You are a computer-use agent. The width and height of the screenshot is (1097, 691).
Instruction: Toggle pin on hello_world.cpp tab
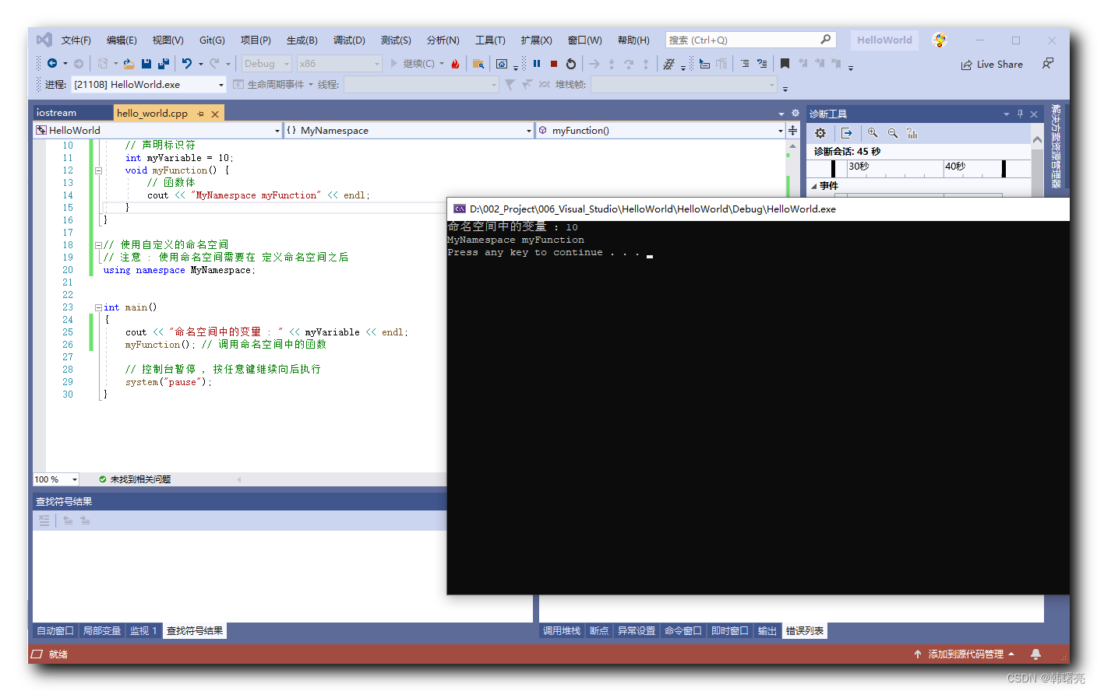coord(200,114)
